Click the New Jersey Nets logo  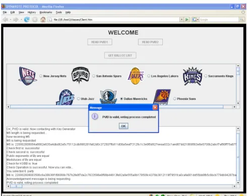28,76
